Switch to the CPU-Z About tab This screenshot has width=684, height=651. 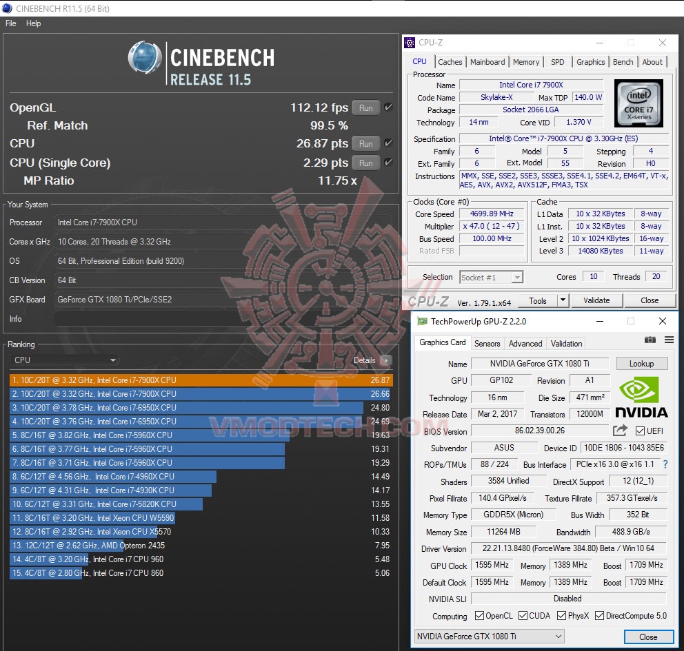(652, 62)
